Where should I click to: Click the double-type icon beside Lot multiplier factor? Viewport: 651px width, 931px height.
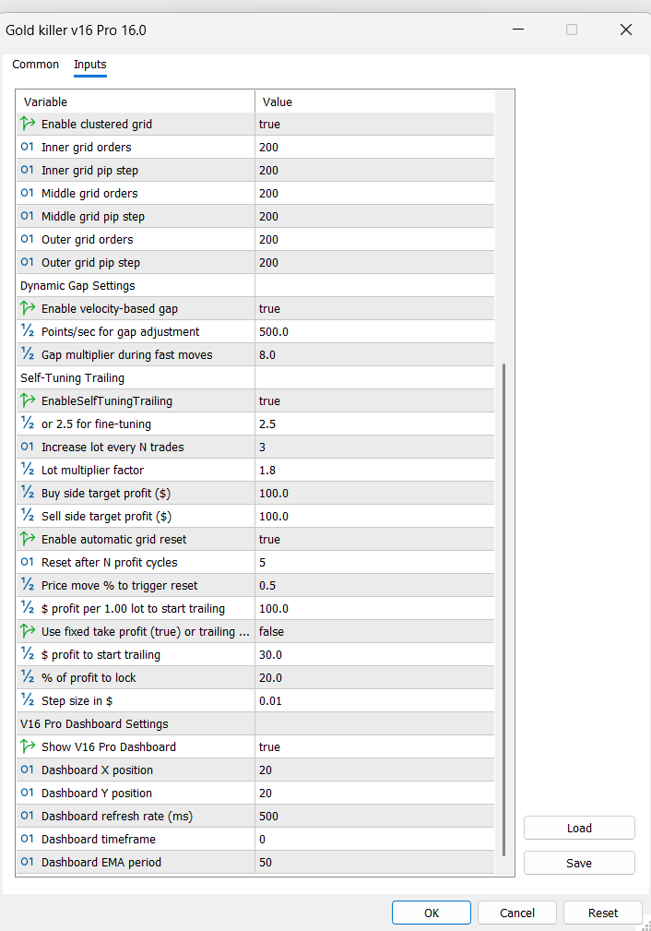pos(28,470)
